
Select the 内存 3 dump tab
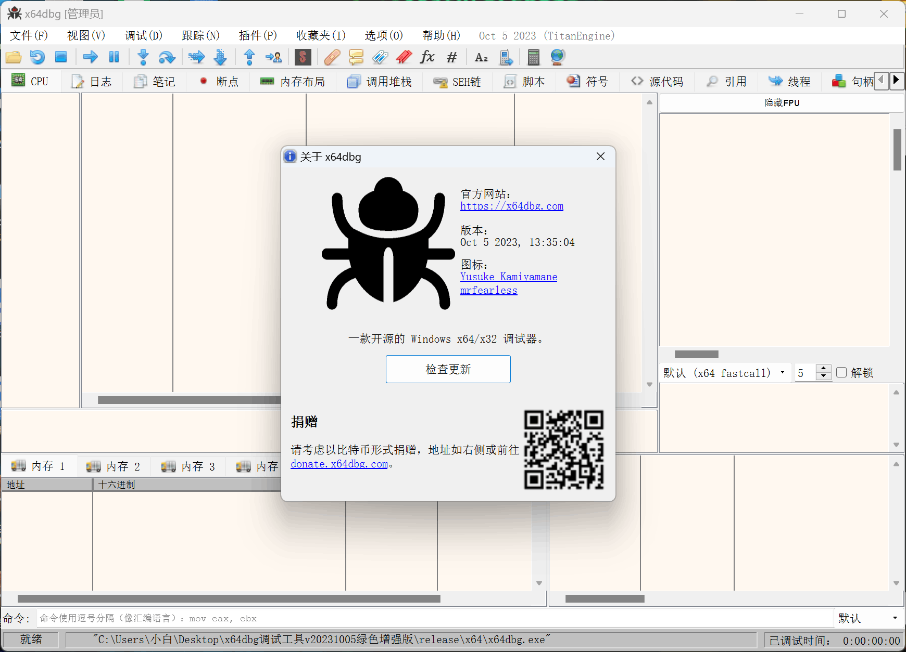(x=188, y=466)
